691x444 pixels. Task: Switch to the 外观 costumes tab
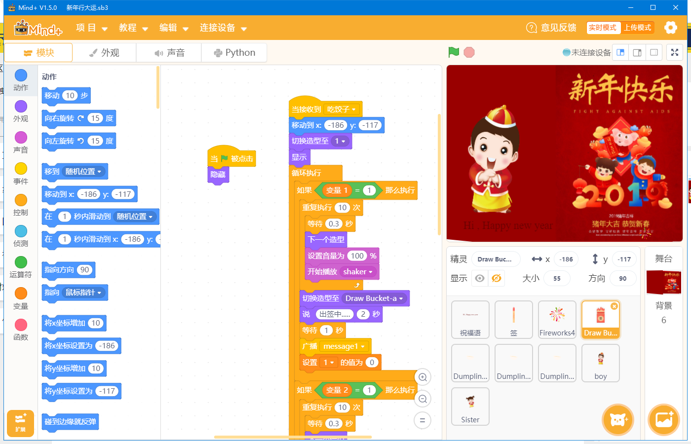(x=104, y=53)
